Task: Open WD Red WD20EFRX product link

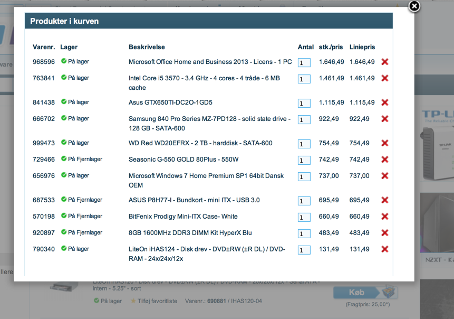Action: 200,143
